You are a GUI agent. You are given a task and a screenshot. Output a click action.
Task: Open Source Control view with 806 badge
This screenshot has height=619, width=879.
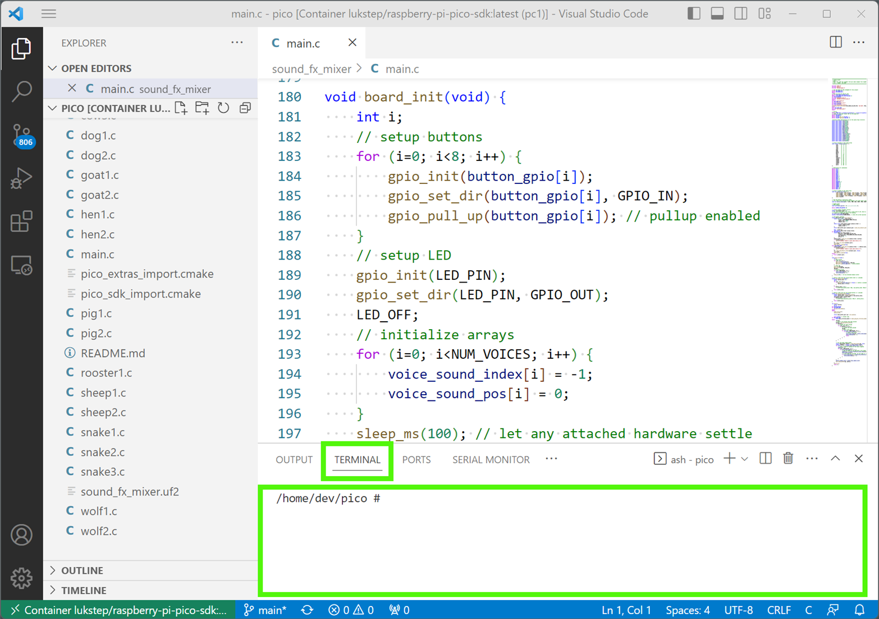[21, 135]
